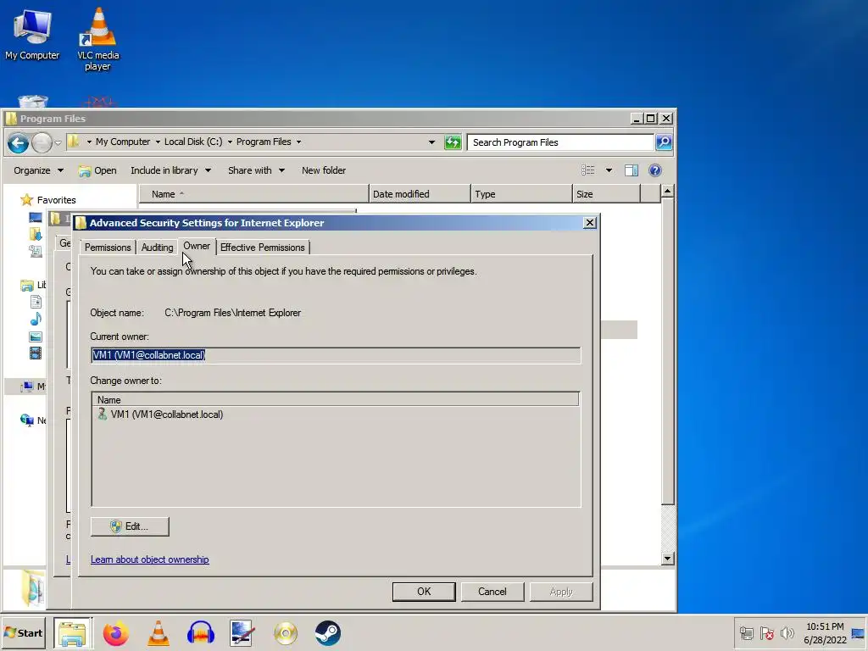Click the Explorer scrollbar down arrow
Screen dimensions: 868x651
668,559
